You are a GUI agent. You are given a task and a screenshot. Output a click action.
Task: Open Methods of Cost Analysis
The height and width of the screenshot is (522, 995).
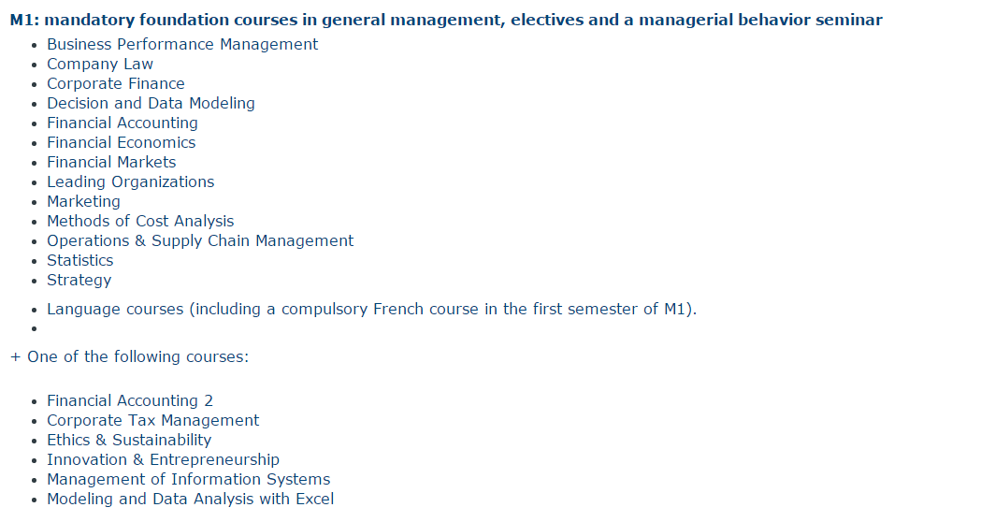pyautogui.click(x=140, y=222)
